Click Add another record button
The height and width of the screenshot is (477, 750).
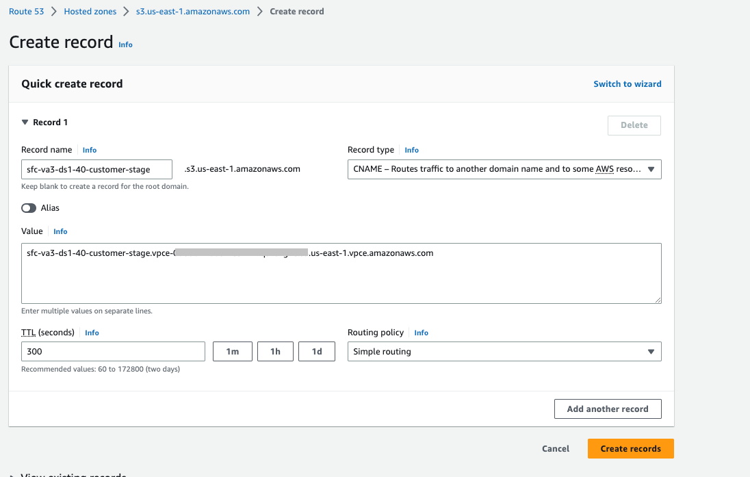click(x=607, y=409)
